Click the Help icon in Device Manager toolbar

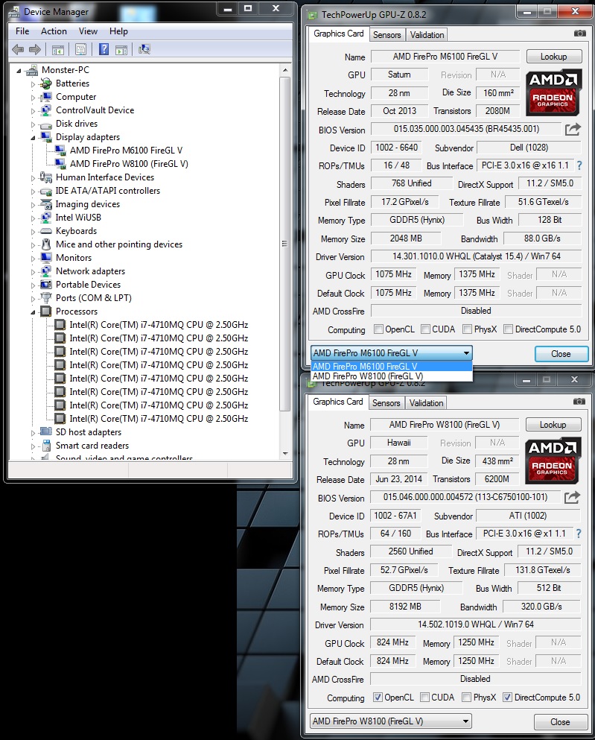click(104, 49)
